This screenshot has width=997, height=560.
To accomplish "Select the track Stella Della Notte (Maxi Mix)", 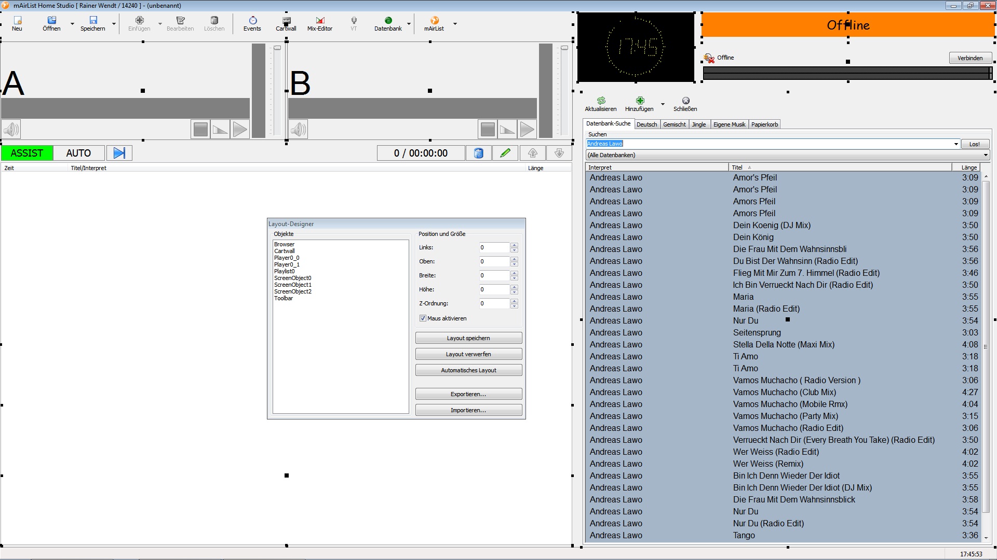I will (784, 344).
